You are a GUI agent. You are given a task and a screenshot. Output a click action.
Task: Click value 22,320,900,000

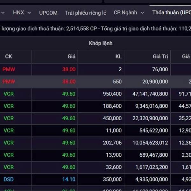click(x=150, y=118)
